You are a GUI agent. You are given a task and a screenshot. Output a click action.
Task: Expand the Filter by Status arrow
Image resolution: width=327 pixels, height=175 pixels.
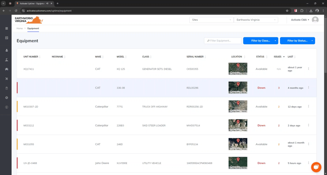coord(312,41)
